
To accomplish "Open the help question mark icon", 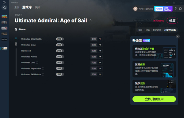I will [175, 9].
